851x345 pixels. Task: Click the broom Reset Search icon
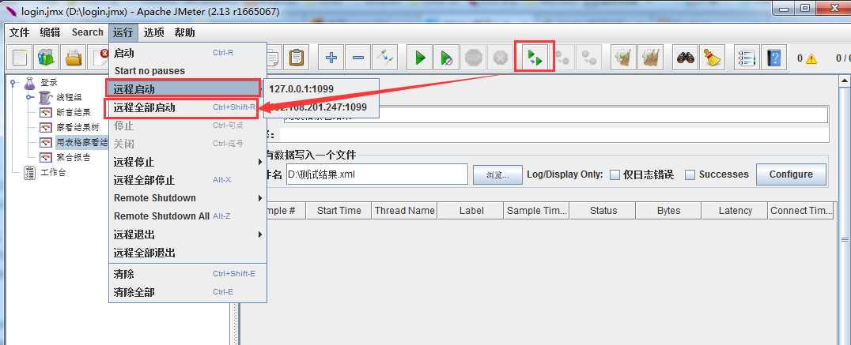(712, 57)
